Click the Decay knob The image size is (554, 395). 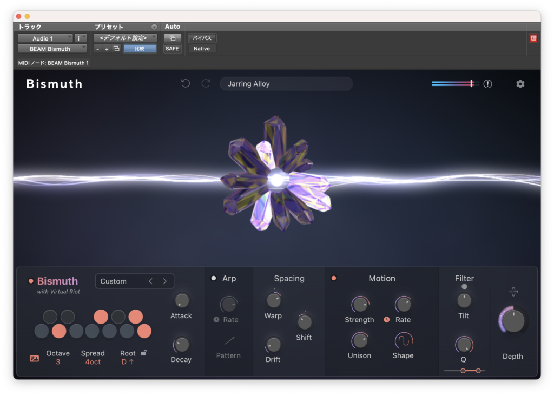coord(182,345)
